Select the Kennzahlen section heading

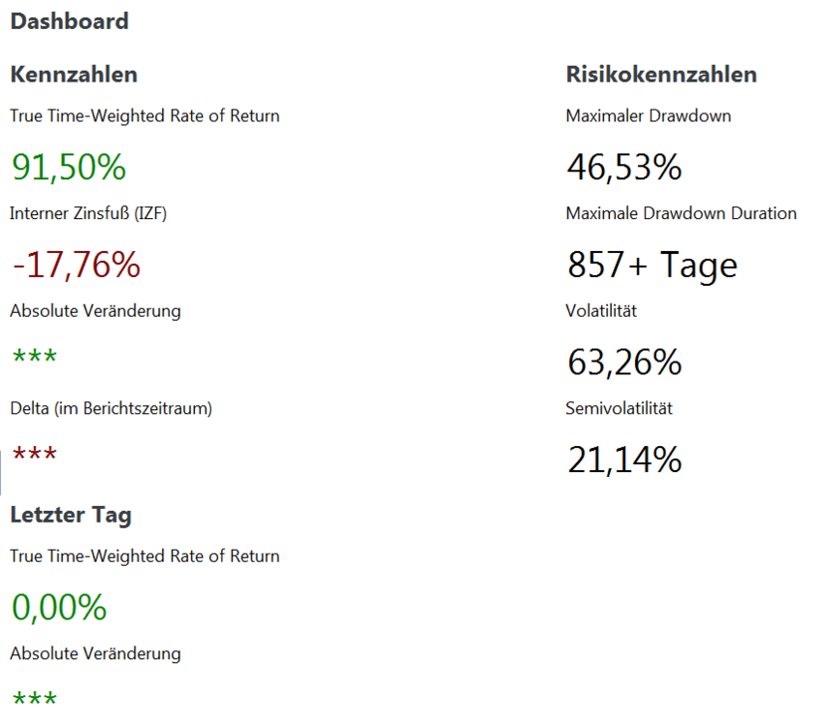(x=74, y=75)
